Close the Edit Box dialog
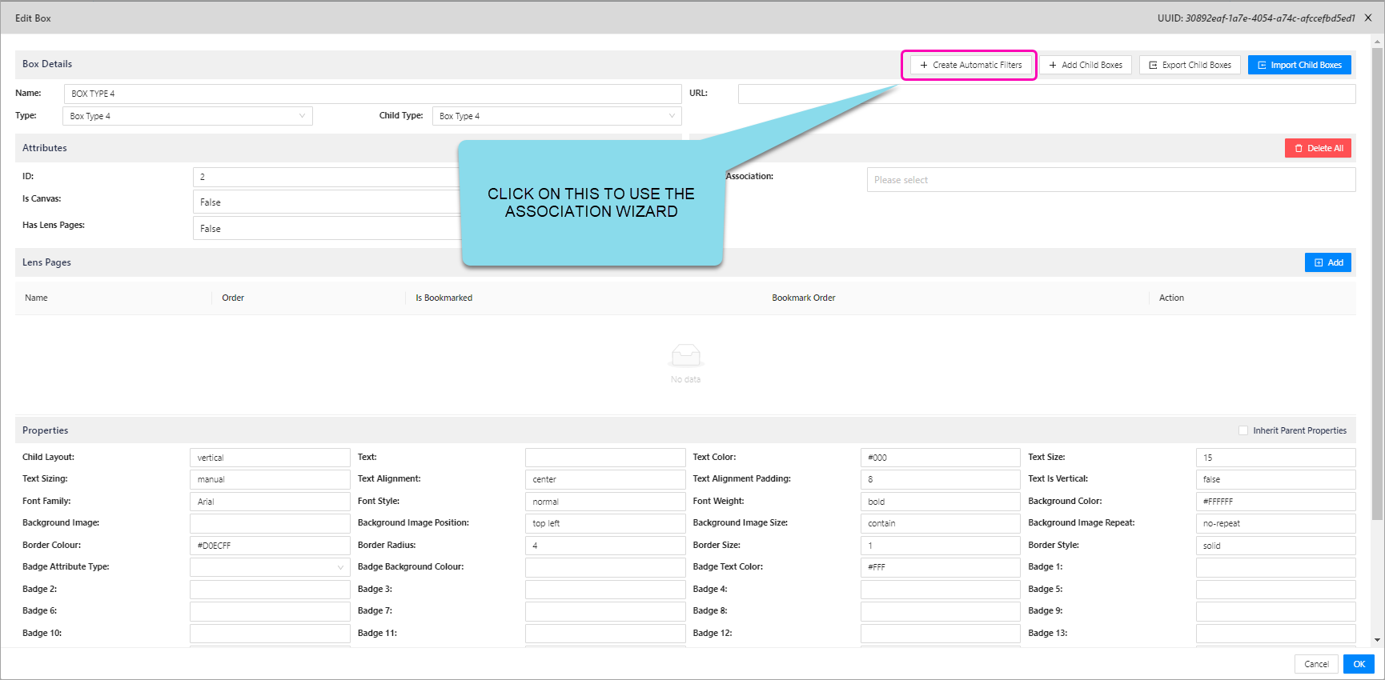The image size is (1385, 680). click(1368, 18)
